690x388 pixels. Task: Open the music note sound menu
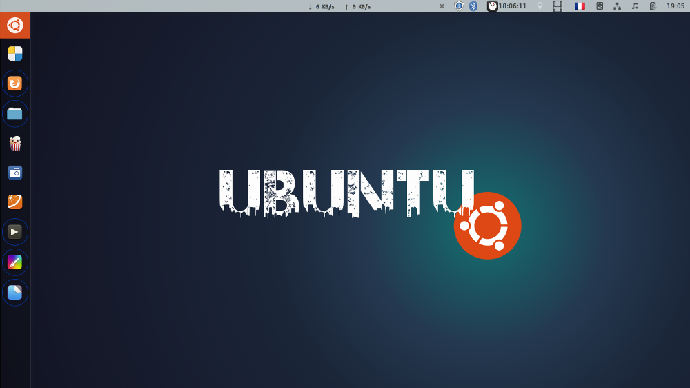(635, 6)
